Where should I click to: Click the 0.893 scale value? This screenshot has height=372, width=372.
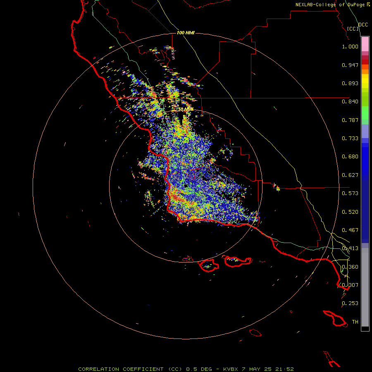point(350,83)
